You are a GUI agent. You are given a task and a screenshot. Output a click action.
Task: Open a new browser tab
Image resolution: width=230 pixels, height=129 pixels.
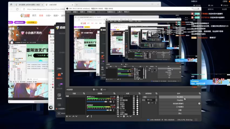[x=77, y=5]
